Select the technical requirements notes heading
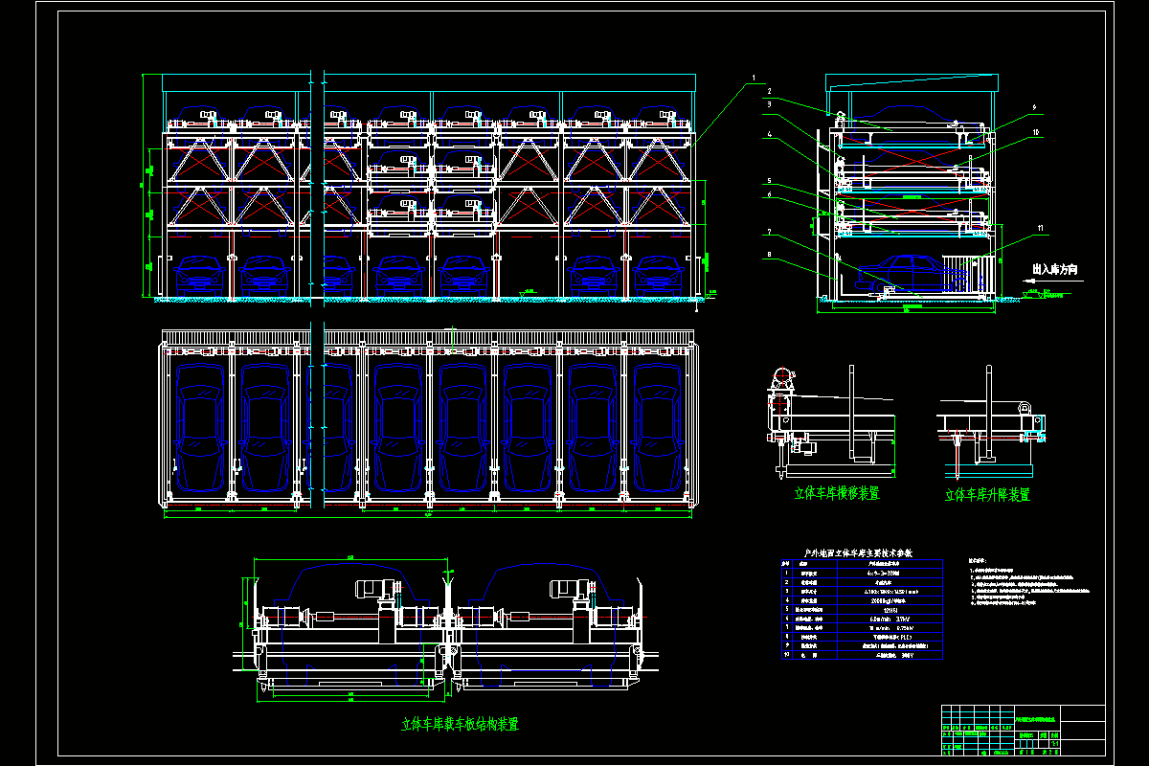The height and width of the screenshot is (766, 1149). tap(978, 560)
